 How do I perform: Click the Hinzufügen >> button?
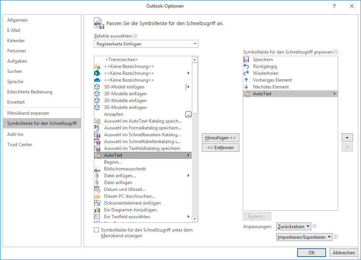click(x=220, y=137)
